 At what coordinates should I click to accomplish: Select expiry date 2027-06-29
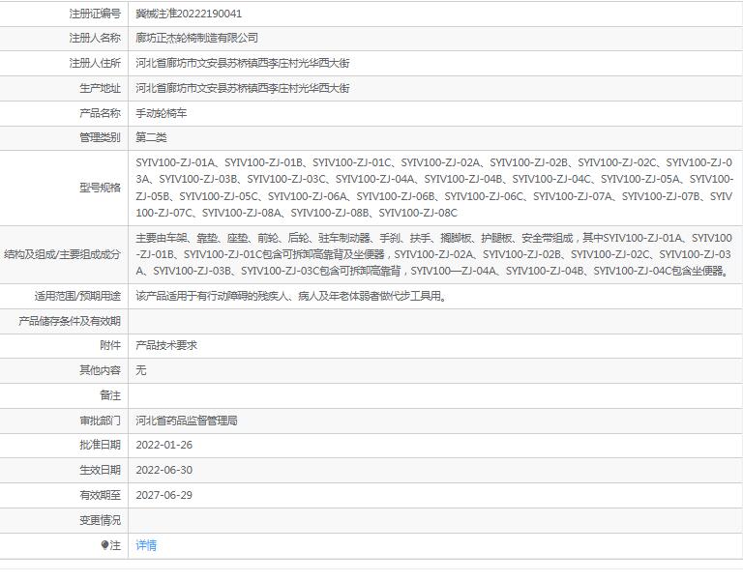163,495
